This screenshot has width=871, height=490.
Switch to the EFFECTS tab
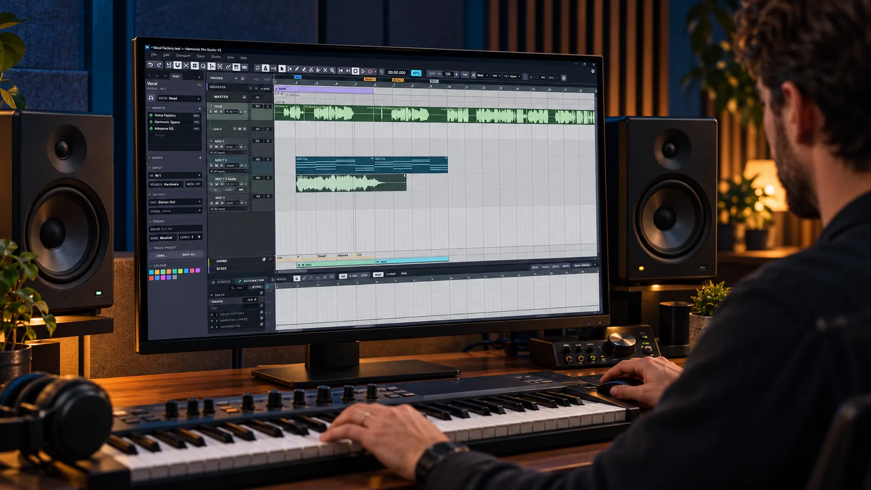pos(221,282)
